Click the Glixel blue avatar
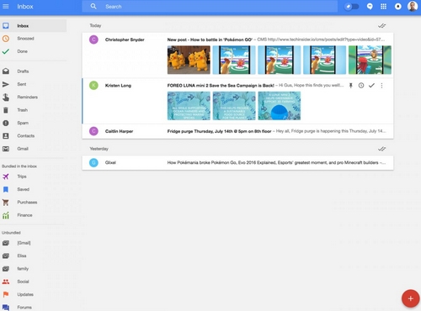The image size is (421, 311). [93, 162]
